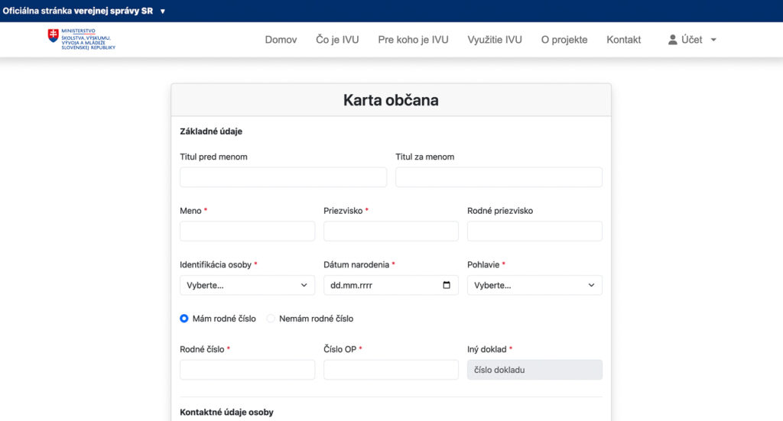Screen dimensions: 783x421
Task: Open the Pohlavie dropdown
Action: [534, 285]
